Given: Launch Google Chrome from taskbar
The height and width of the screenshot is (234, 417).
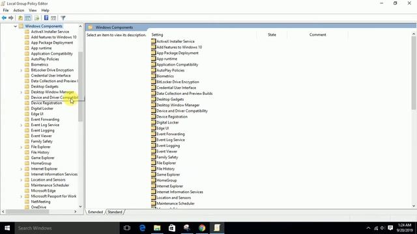Looking at the screenshot, I should 202,228.
